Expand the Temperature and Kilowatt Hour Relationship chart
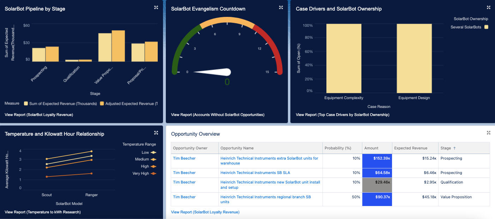Screen dimensions: 495x219 coord(156,133)
